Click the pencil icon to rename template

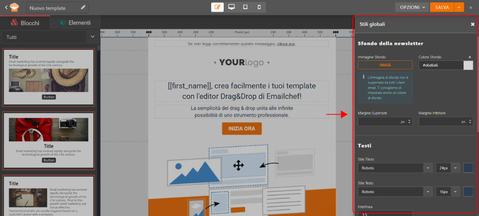(84, 8)
